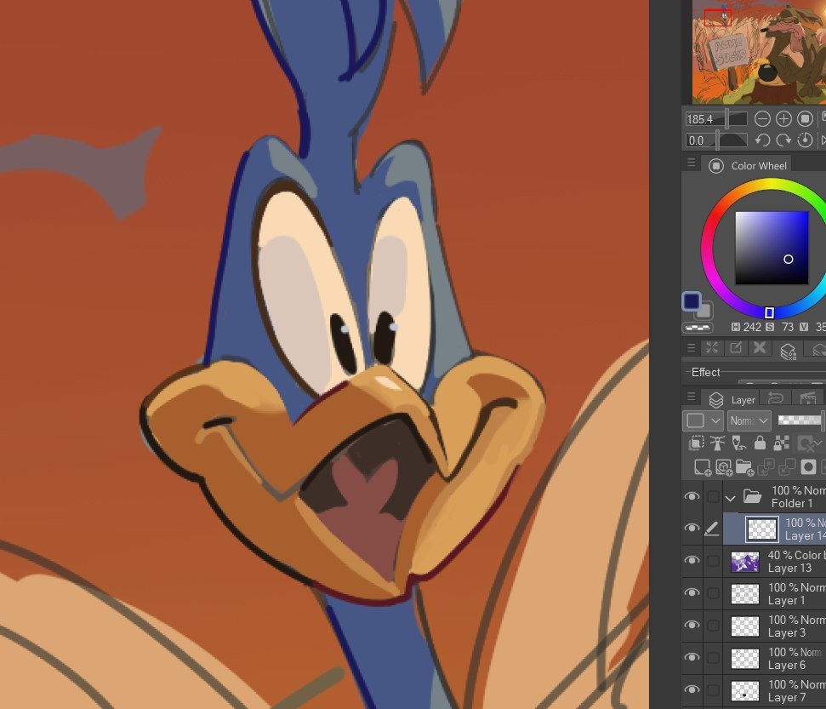Tick the checkbox next to Layer 6
Image resolution: width=826 pixels, height=709 pixels.
click(713, 658)
